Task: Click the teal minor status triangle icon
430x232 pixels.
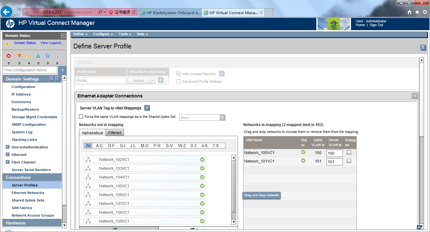Action: (x=38, y=56)
